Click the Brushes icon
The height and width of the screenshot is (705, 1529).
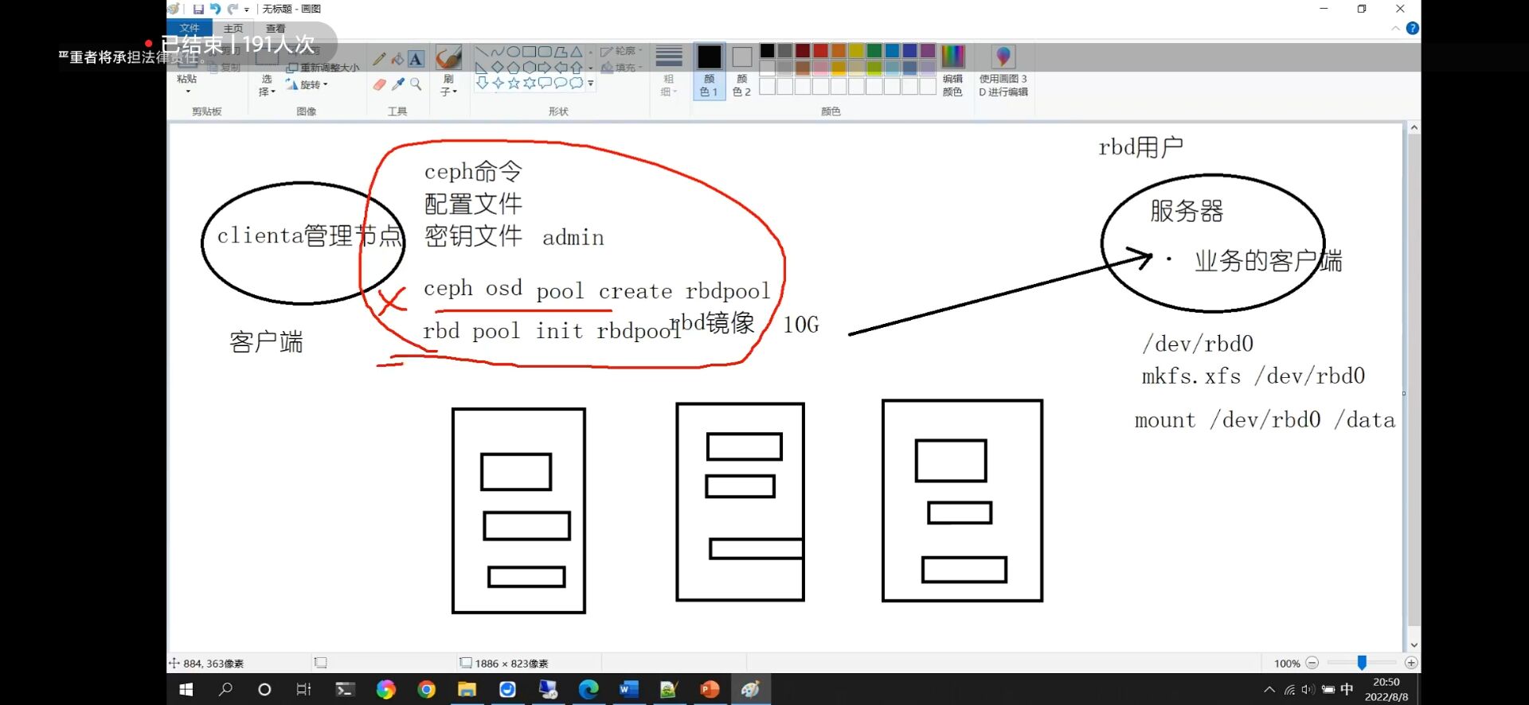click(x=448, y=56)
